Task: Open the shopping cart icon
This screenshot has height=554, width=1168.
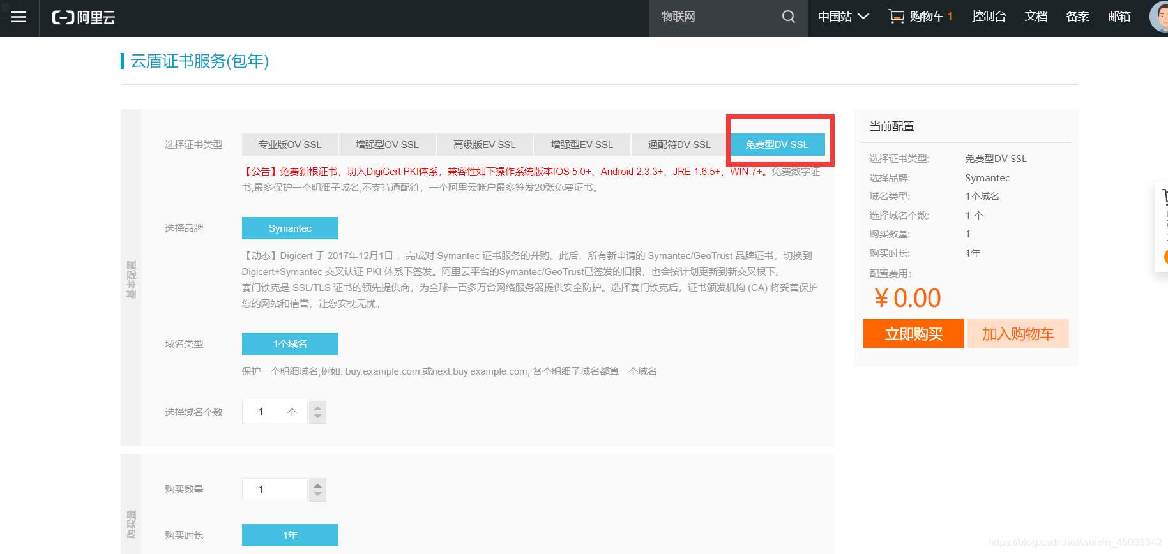Action: tap(896, 17)
